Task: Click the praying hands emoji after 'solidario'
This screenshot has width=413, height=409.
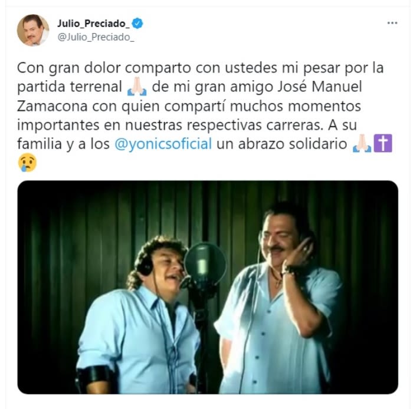Action: click(x=362, y=144)
